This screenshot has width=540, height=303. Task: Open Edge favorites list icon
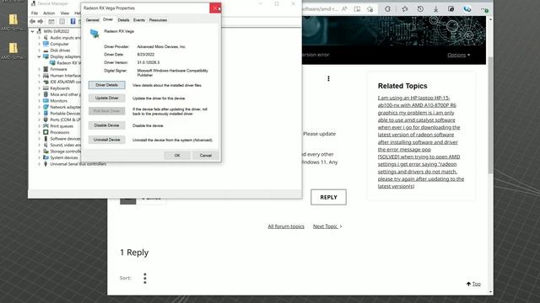(405, 9)
